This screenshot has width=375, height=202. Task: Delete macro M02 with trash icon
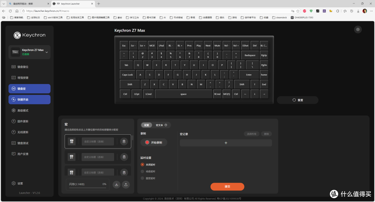(x=124, y=172)
